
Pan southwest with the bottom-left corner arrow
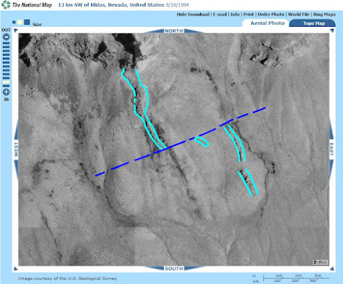(16, 268)
